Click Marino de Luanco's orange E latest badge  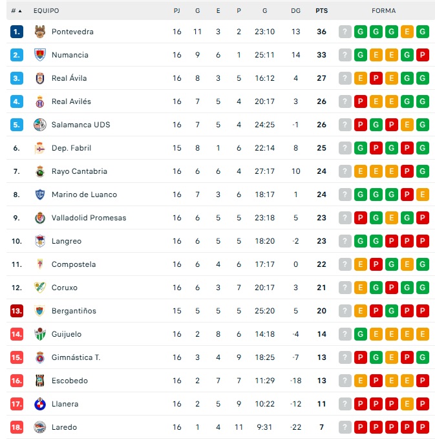(x=423, y=195)
